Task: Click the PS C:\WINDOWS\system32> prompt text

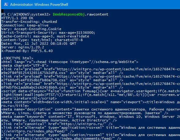Action: point(26,14)
